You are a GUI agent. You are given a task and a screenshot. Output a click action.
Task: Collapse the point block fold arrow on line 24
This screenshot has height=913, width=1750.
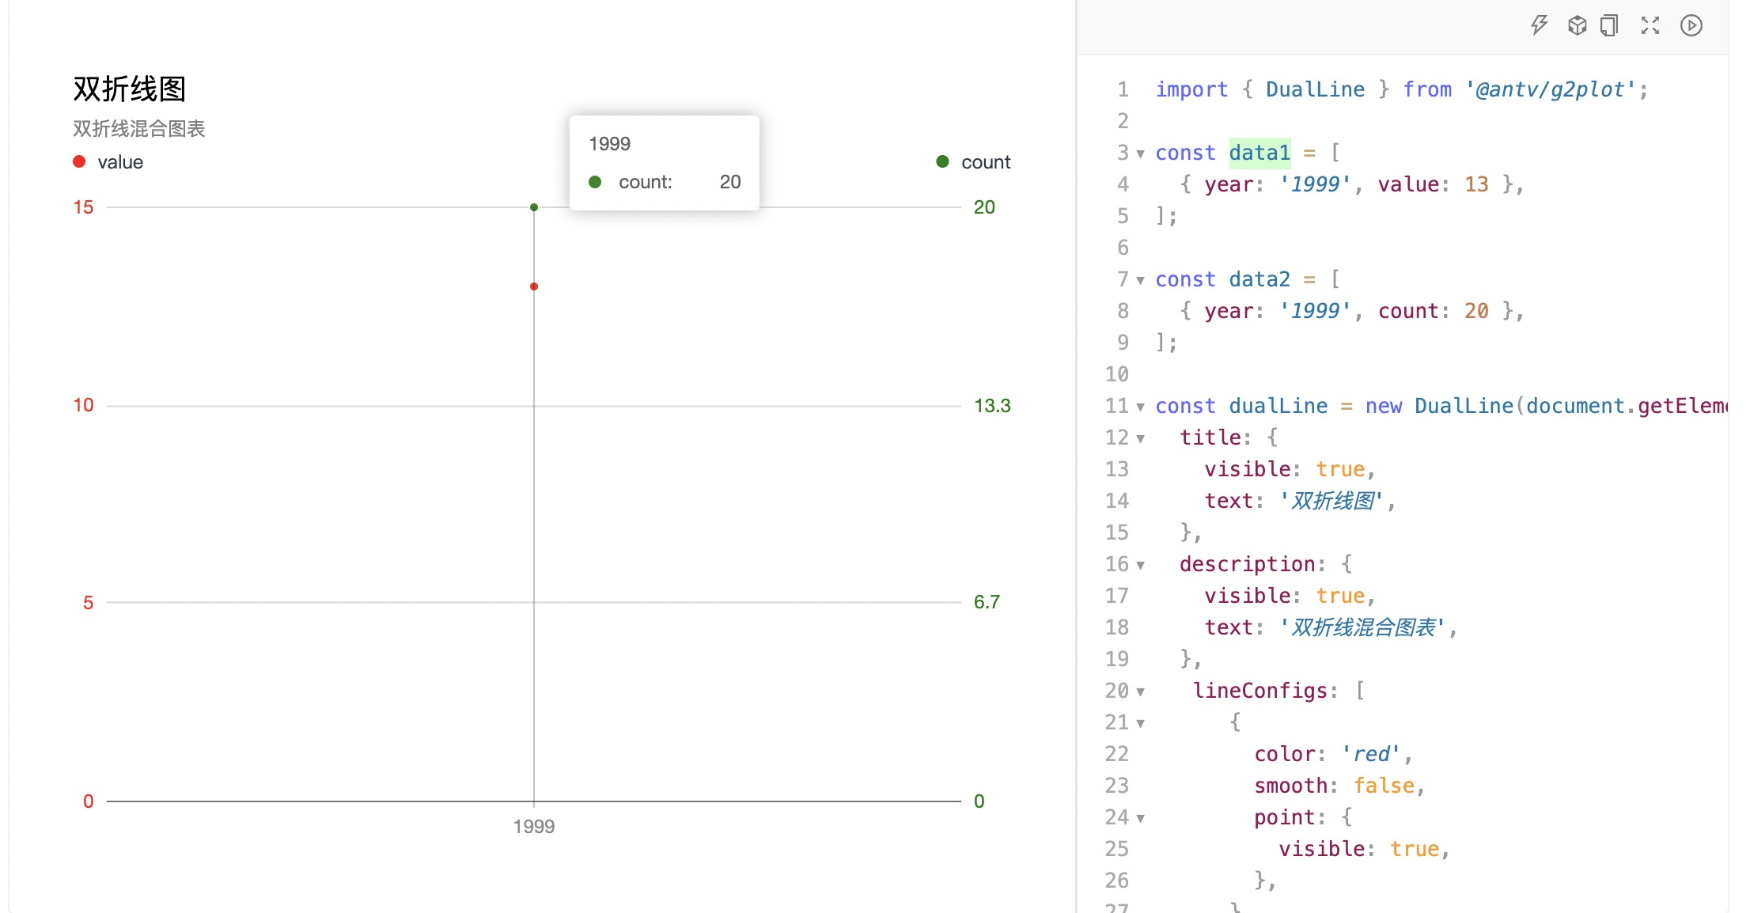pos(1141,818)
